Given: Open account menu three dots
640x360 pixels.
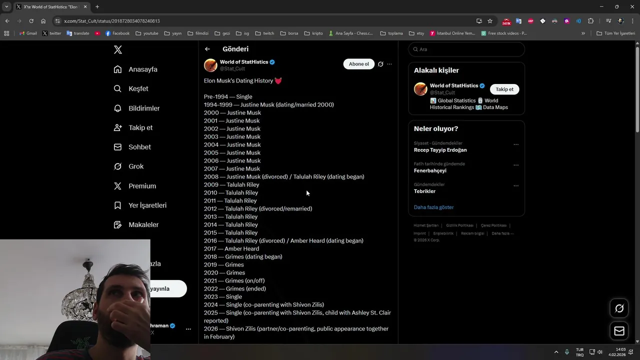Looking at the screenshot, I should pos(188,329).
